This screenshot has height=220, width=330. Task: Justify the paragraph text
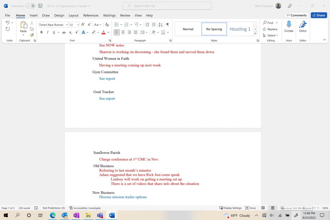135,32
